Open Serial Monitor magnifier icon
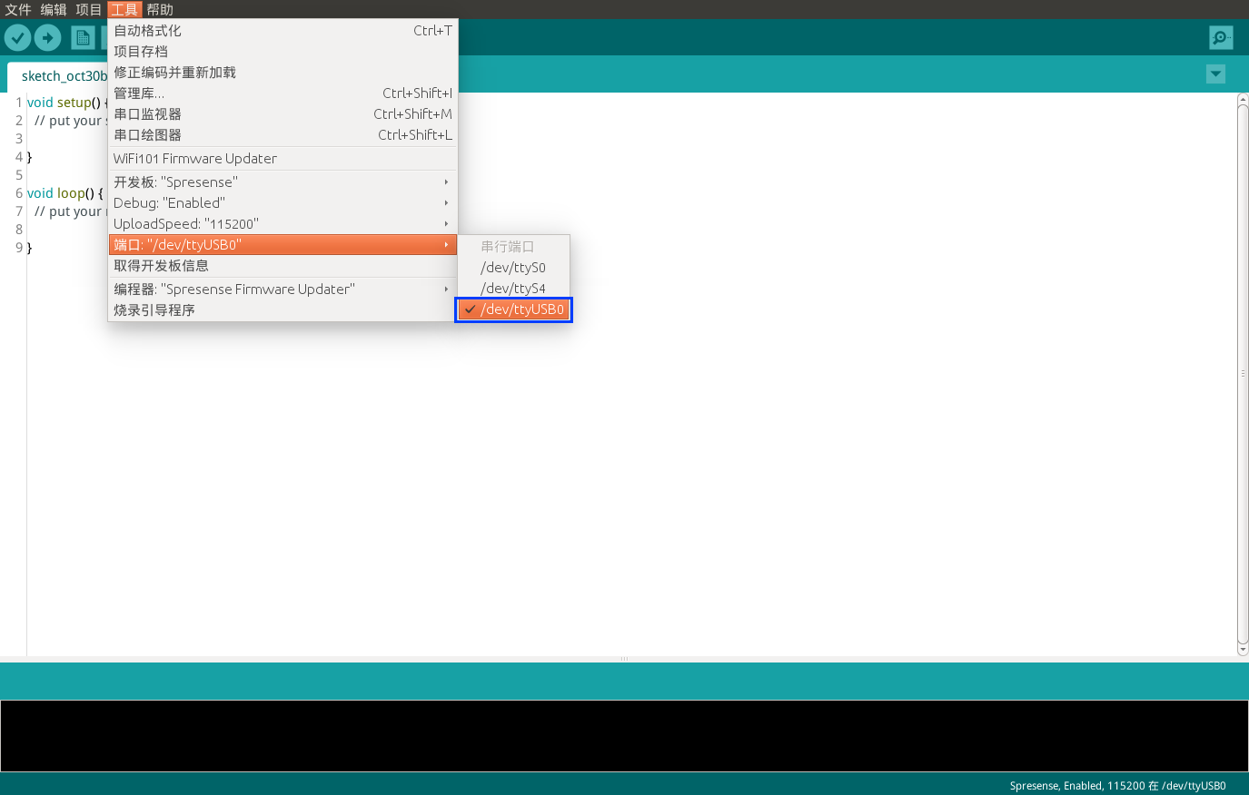Viewport: 1249px width, 795px height. [x=1221, y=38]
